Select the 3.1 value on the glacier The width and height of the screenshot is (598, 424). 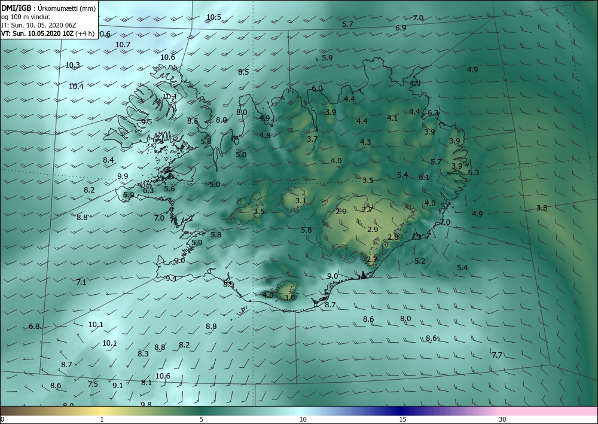tap(301, 201)
